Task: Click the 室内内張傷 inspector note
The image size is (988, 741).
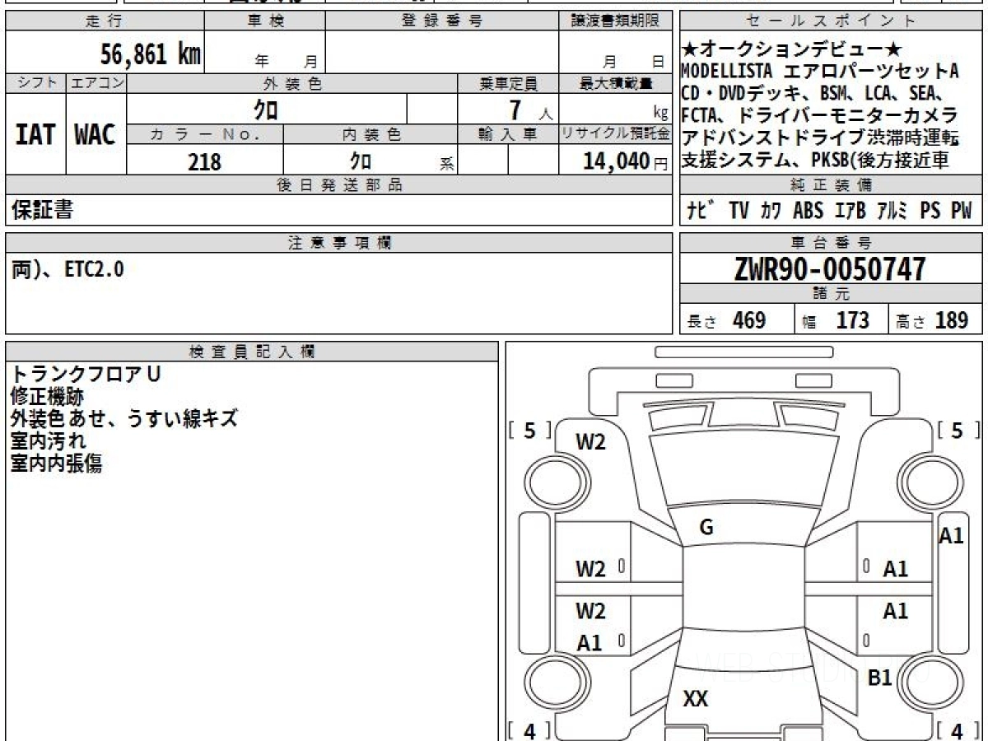Action: tap(56, 463)
